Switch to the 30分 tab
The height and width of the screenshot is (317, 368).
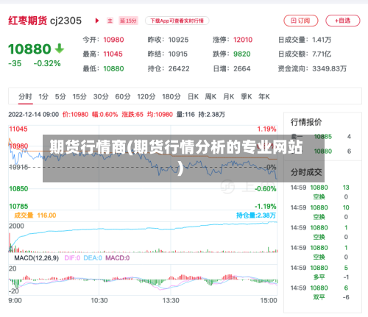click(101, 96)
